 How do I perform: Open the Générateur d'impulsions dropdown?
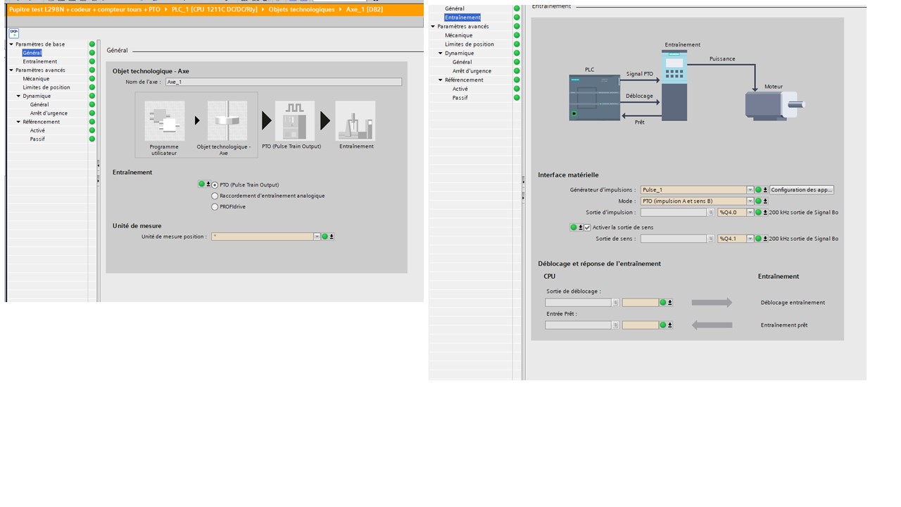tap(750, 190)
